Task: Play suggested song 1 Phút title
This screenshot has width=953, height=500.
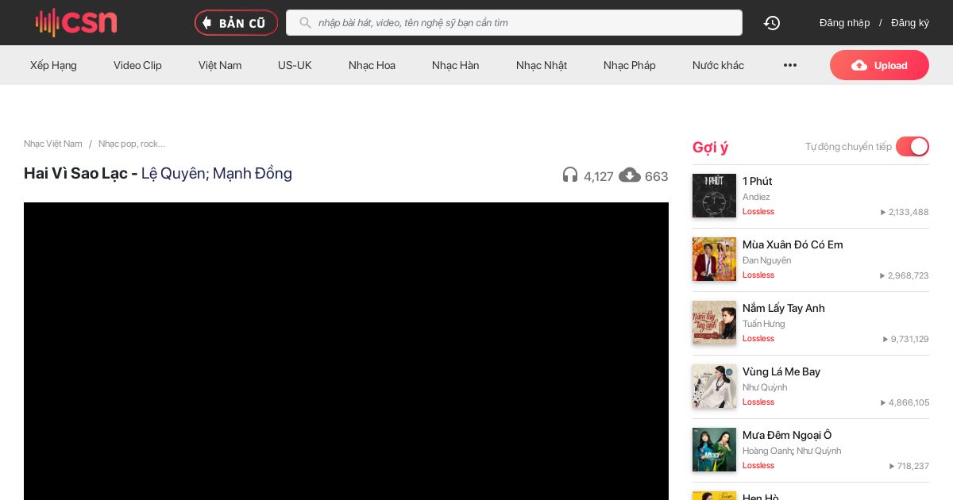Action: [x=758, y=181]
